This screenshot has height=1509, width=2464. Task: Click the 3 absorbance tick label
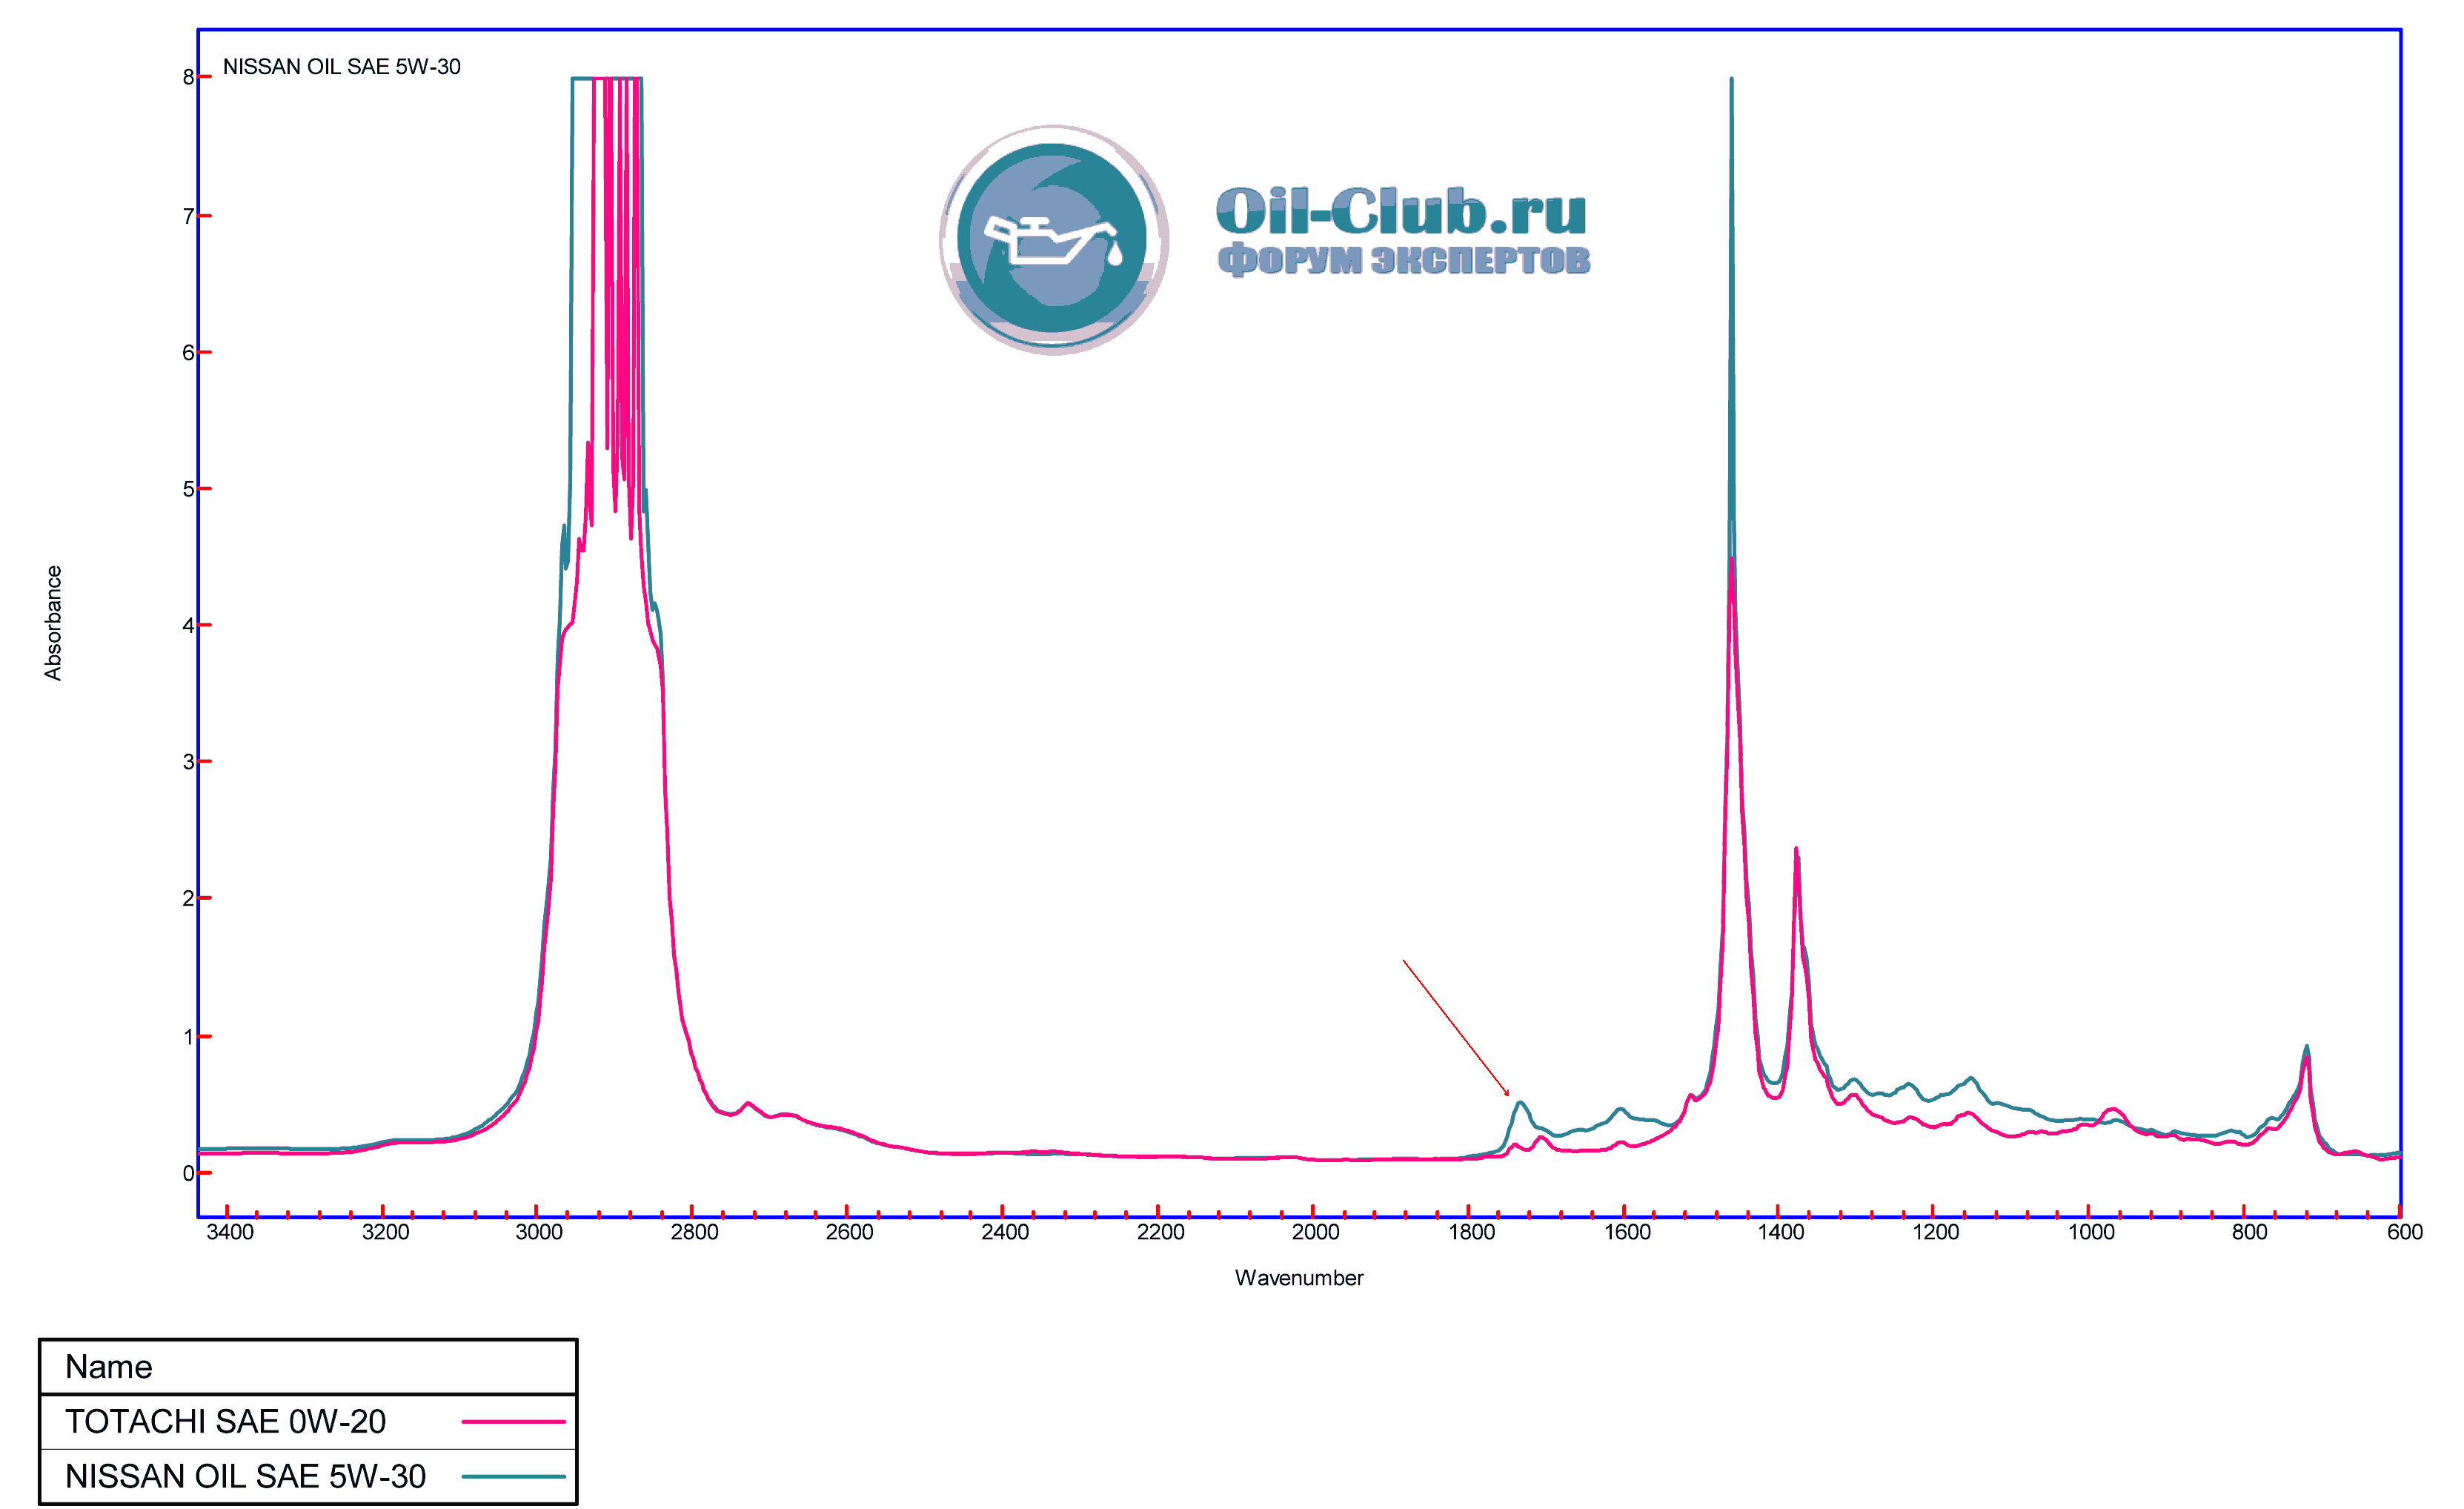(188, 761)
